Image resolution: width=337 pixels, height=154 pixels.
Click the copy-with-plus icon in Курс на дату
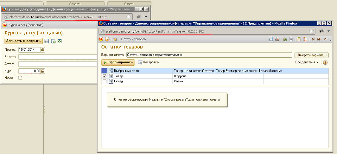[53, 41]
